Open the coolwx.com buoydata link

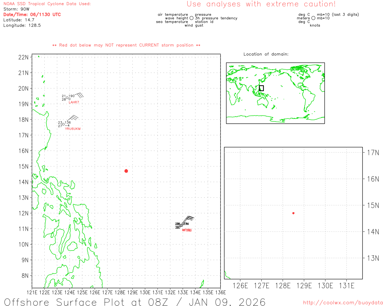click(x=343, y=303)
